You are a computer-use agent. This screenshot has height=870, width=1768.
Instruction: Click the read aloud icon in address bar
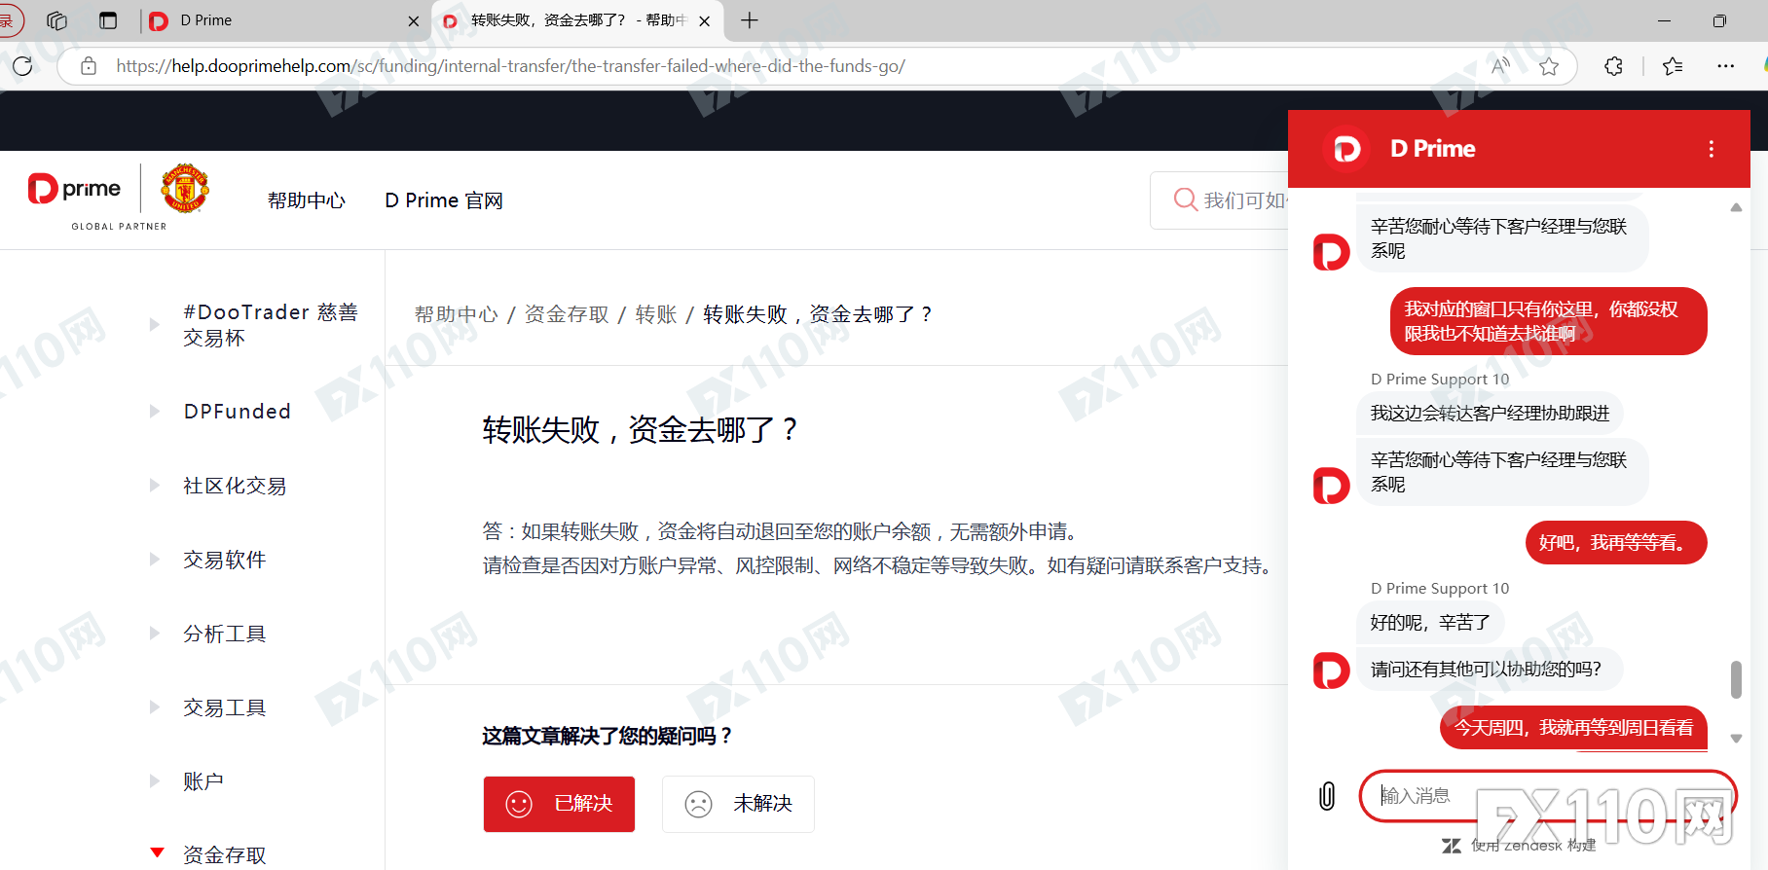1500,66
